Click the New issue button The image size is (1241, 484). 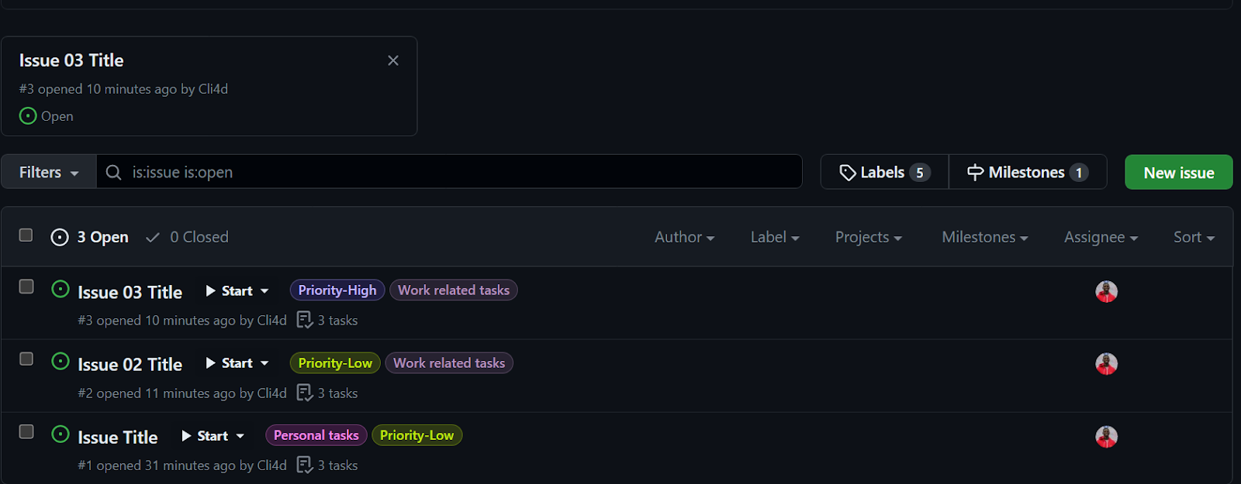coord(1177,172)
